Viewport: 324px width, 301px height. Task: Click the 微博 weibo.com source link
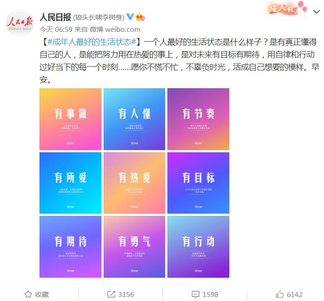pyautogui.click(x=115, y=29)
